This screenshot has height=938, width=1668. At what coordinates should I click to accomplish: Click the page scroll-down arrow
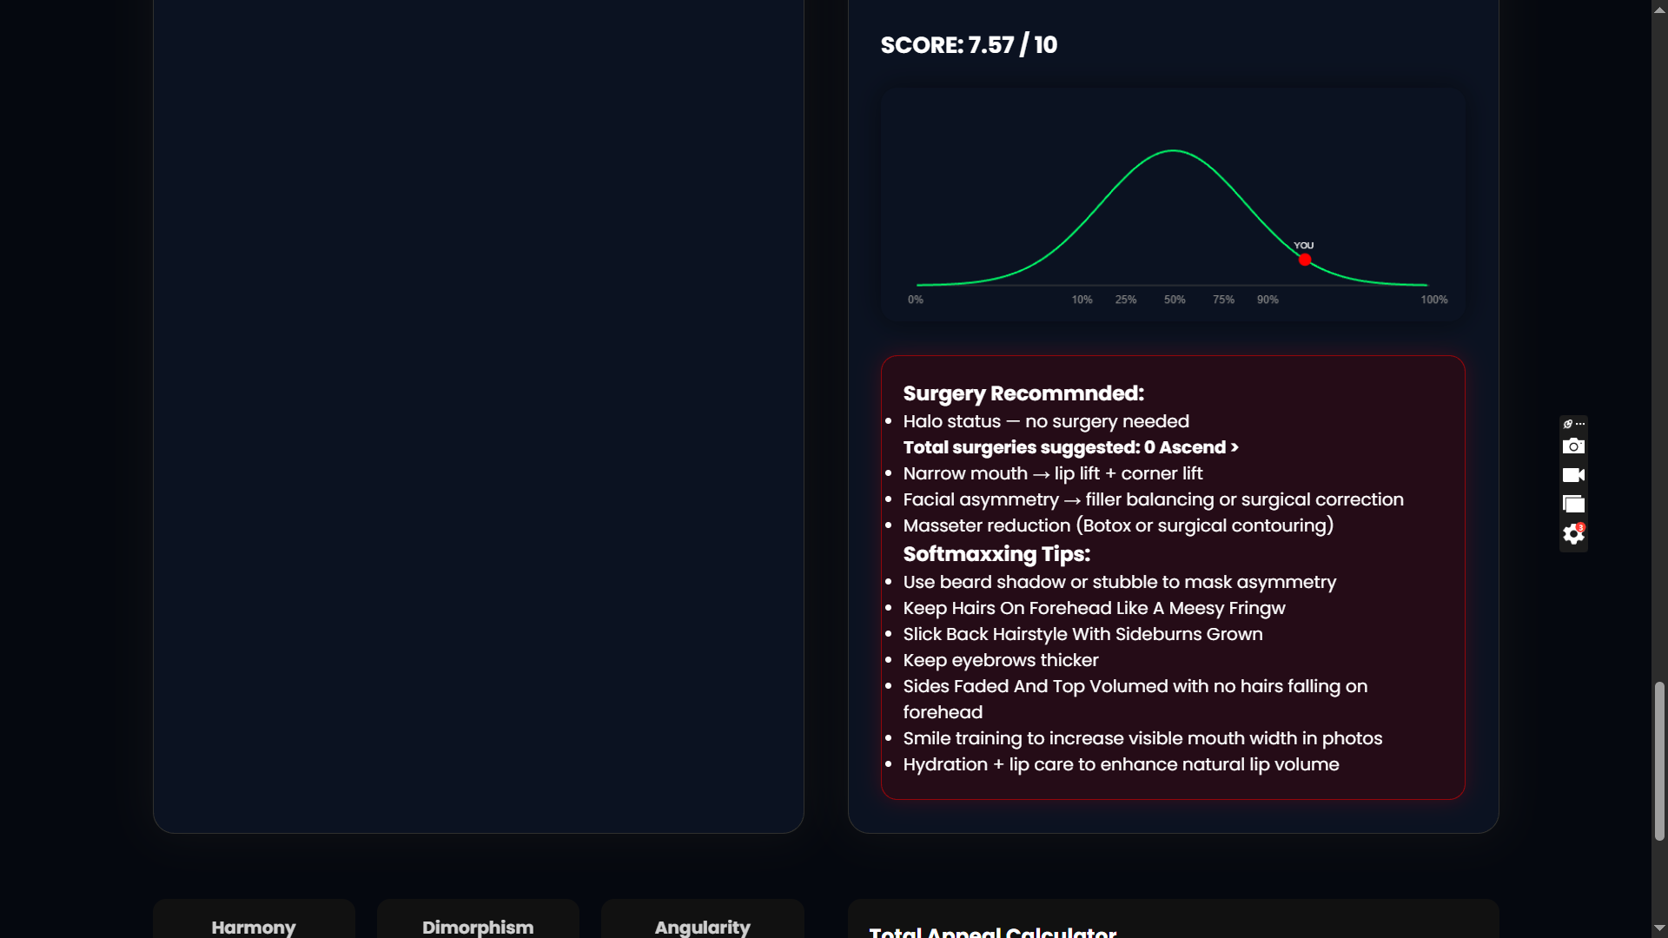(1659, 928)
